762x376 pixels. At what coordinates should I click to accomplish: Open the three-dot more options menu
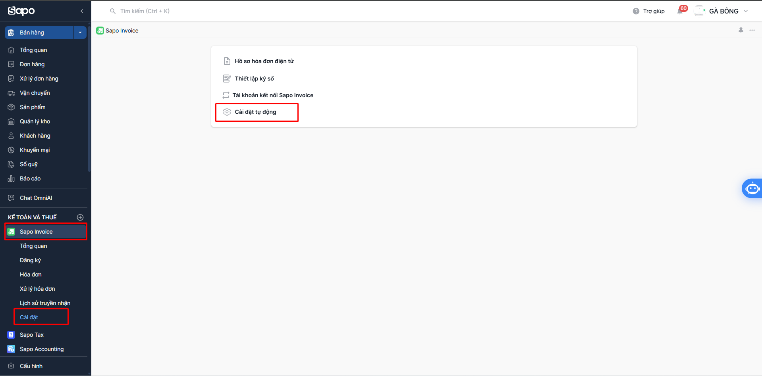752,30
